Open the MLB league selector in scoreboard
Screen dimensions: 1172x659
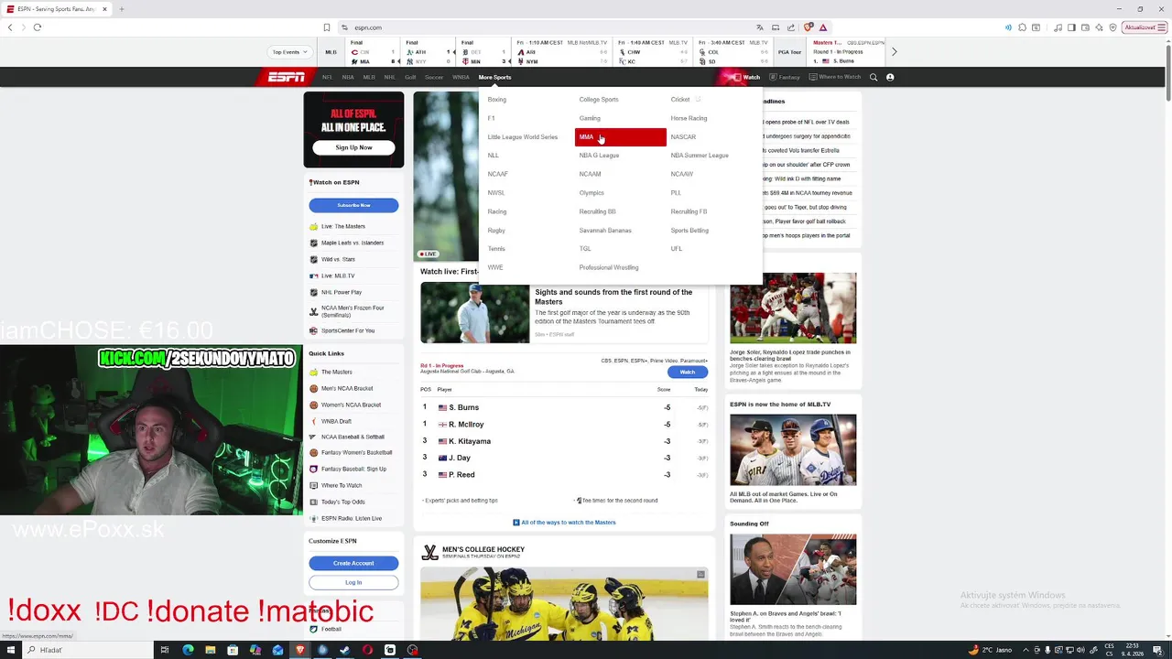tap(331, 52)
